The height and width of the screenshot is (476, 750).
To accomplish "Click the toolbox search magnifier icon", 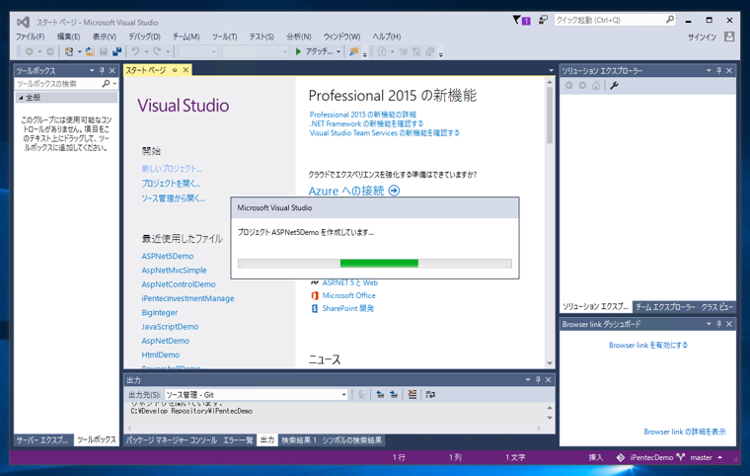I will (107, 83).
